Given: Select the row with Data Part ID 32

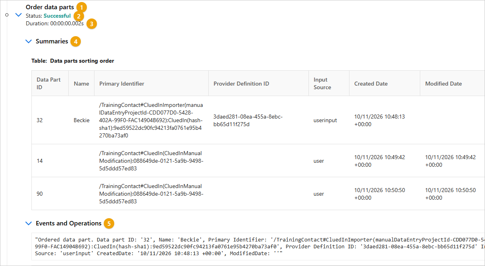Looking at the screenshot, I should [x=258, y=120].
